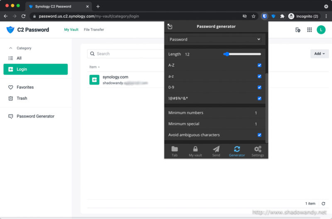
Task: Click the password Length slider
Action: 242,54
